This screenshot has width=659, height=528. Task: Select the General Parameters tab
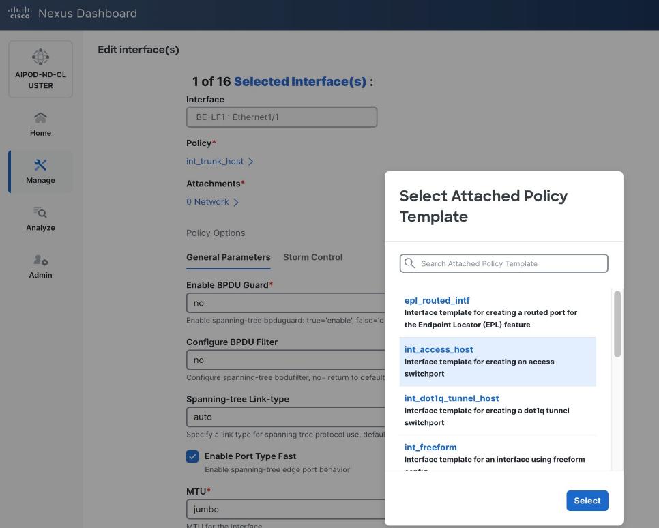[x=228, y=257]
